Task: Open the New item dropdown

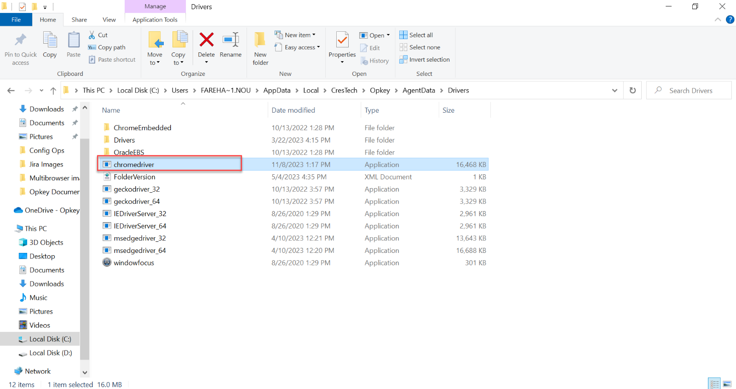Action: [x=295, y=35]
